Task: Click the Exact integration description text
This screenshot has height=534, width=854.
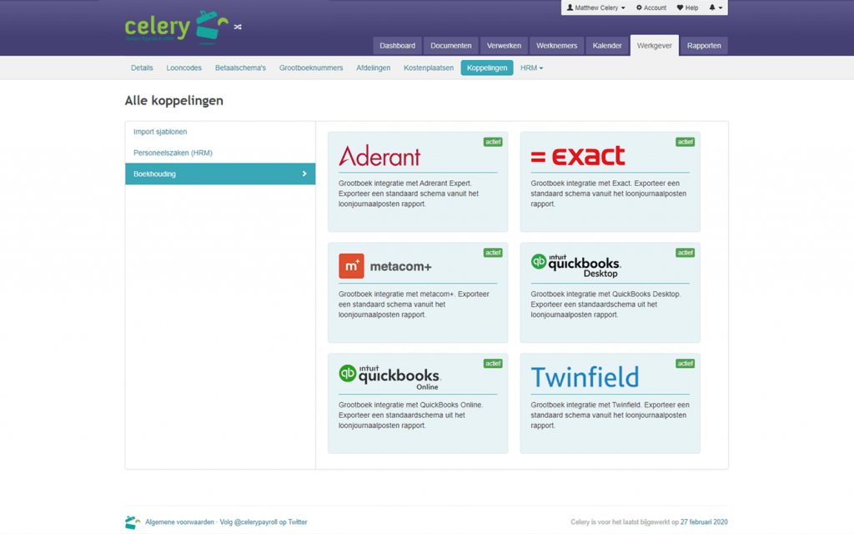Action: pyautogui.click(x=608, y=194)
